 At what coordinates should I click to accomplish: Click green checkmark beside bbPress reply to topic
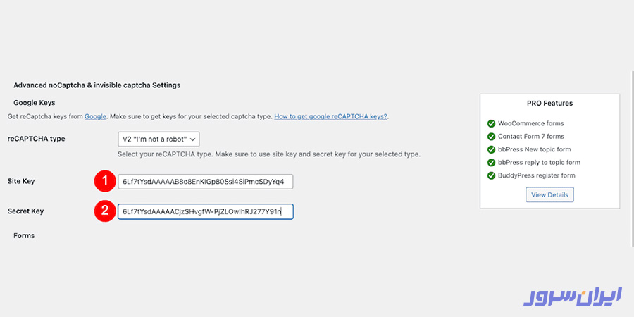coord(491,163)
